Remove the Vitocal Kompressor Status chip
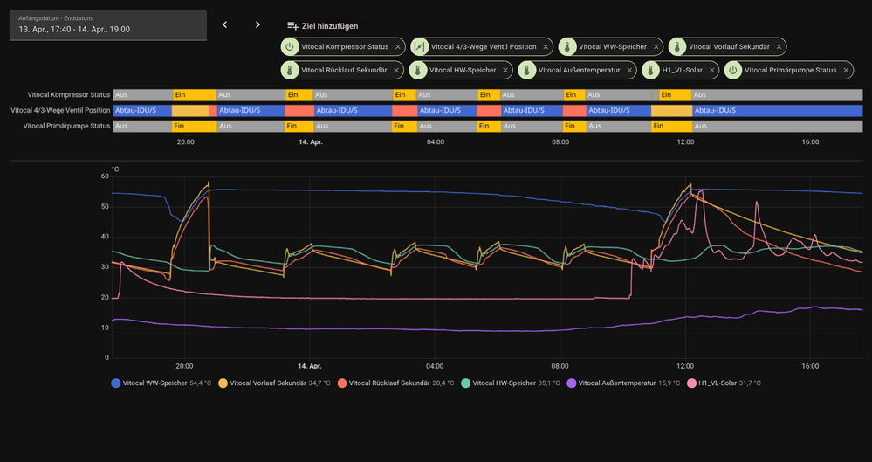Image resolution: width=872 pixels, height=462 pixels. 398,47
